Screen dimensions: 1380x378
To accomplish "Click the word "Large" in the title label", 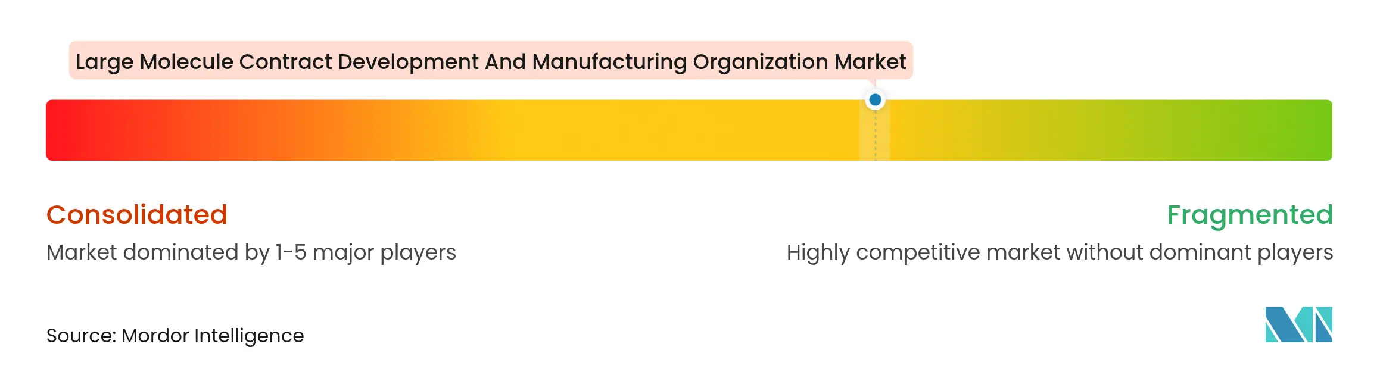I will (x=104, y=62).
